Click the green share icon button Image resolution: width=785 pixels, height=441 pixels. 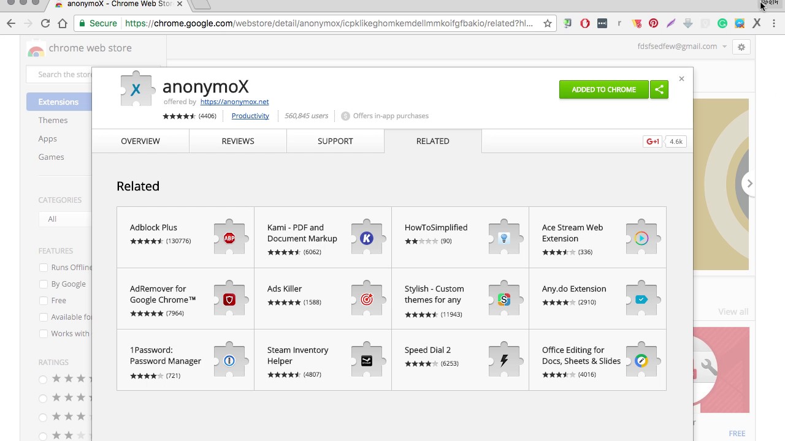point(659,89)
